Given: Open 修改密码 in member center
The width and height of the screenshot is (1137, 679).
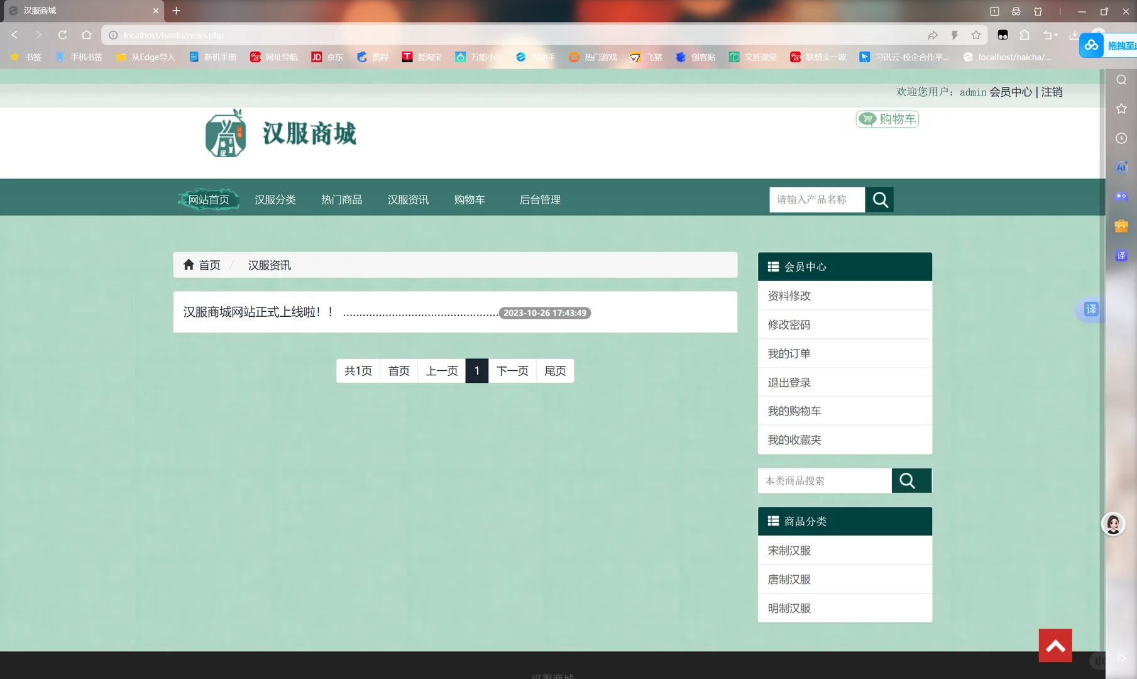Looking at the screenshot, I should [x=845, y=324].
